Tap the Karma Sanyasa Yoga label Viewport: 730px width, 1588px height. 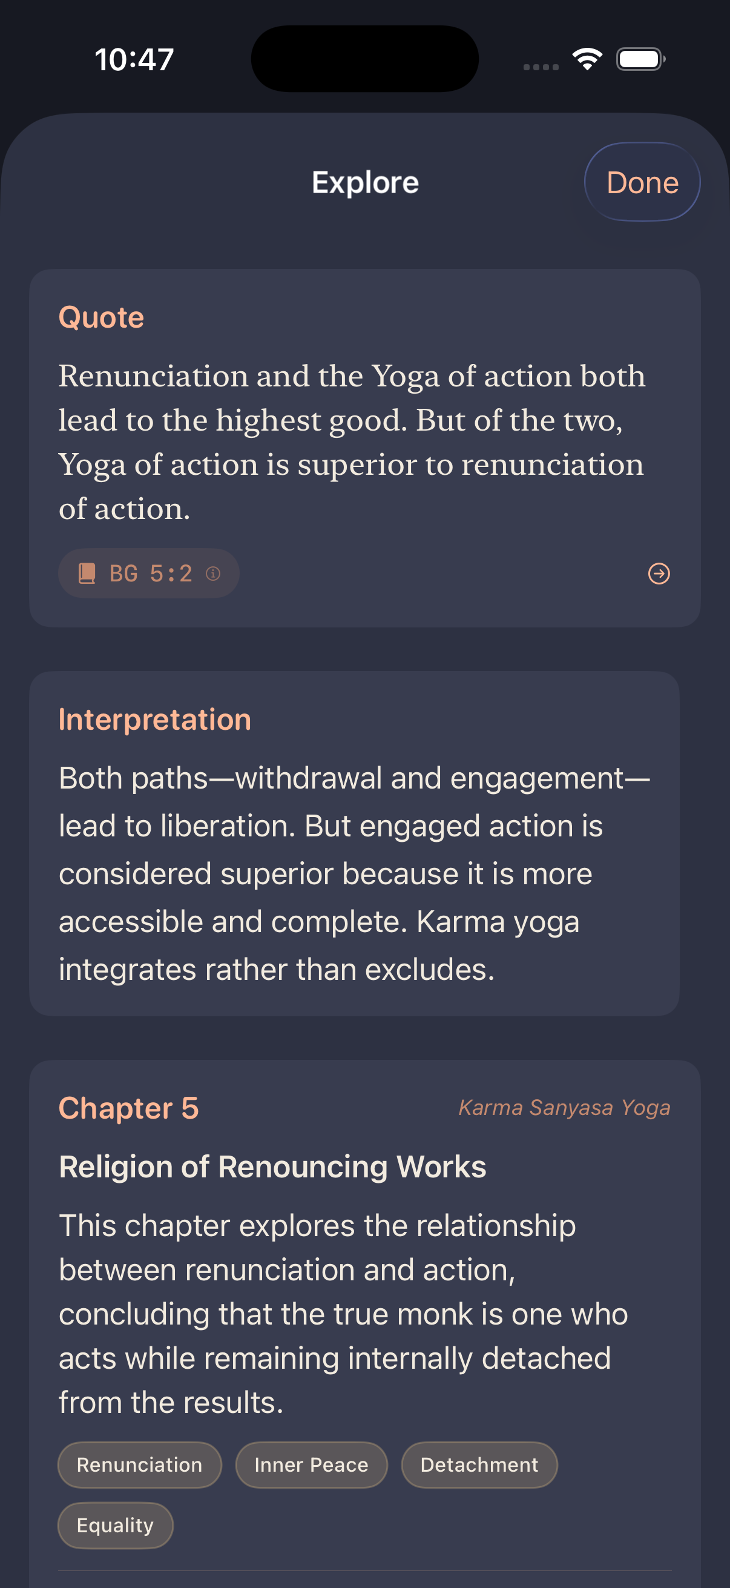point(564,1108)
